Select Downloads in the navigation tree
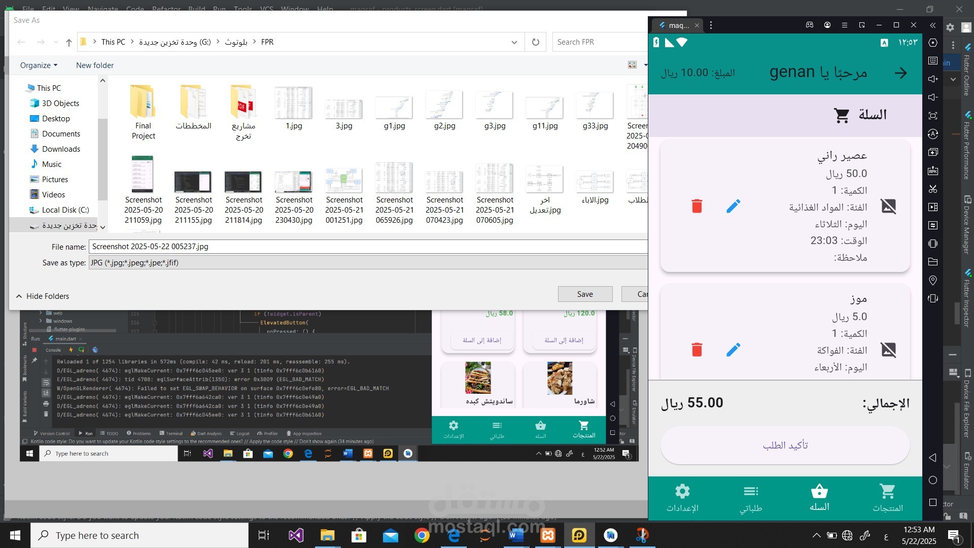This screenshot has width=974, height=548. 61,149
